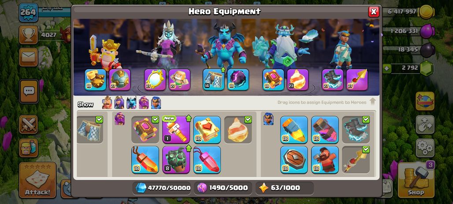This screenshot has width=453, height=204.
Task: Open the Shop button
Action: click(416, 180)
